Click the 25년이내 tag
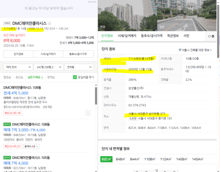 point(9,140)
